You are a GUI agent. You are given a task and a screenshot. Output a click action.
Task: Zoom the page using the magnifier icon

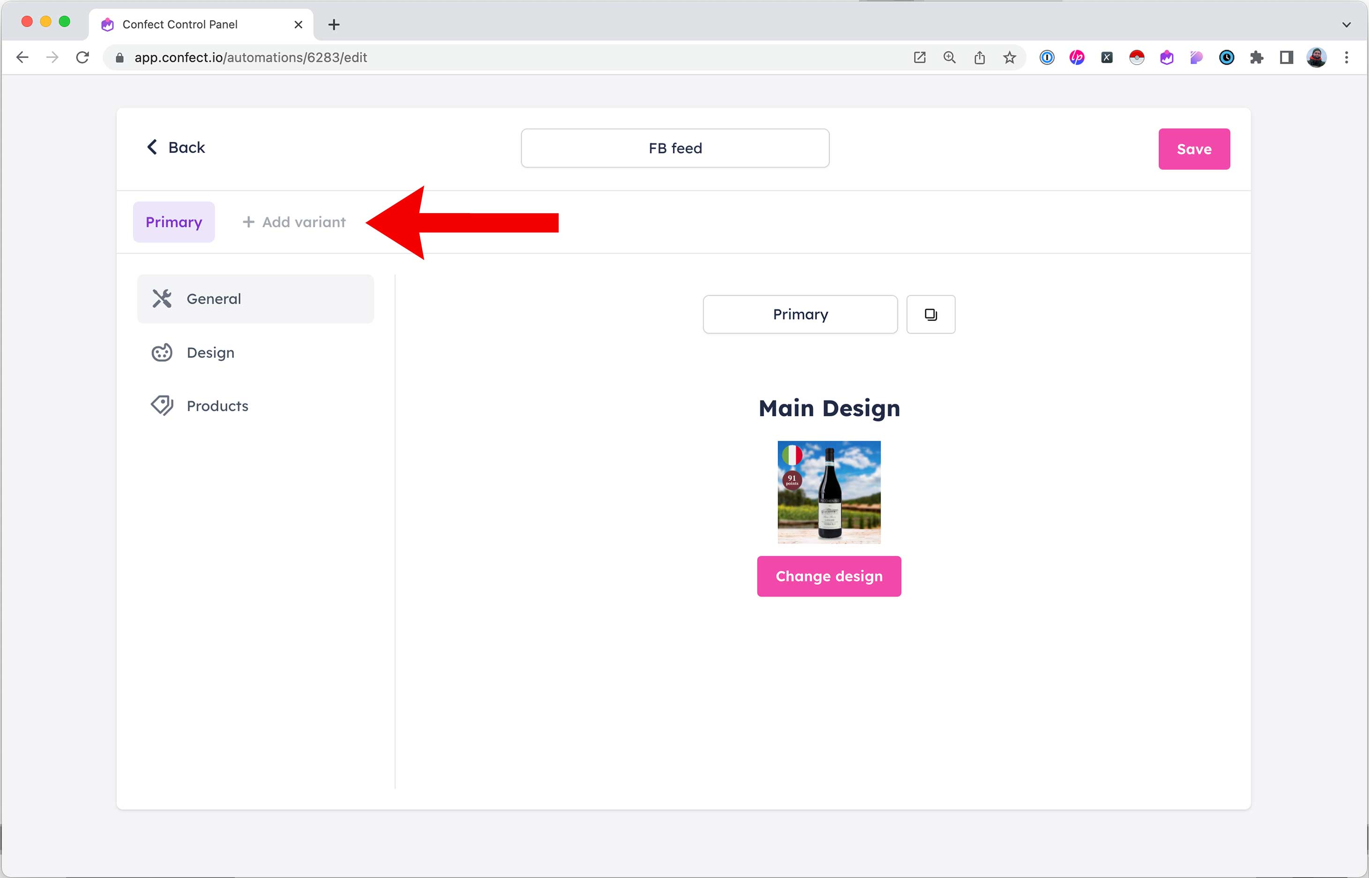click(x=950, y=57)
